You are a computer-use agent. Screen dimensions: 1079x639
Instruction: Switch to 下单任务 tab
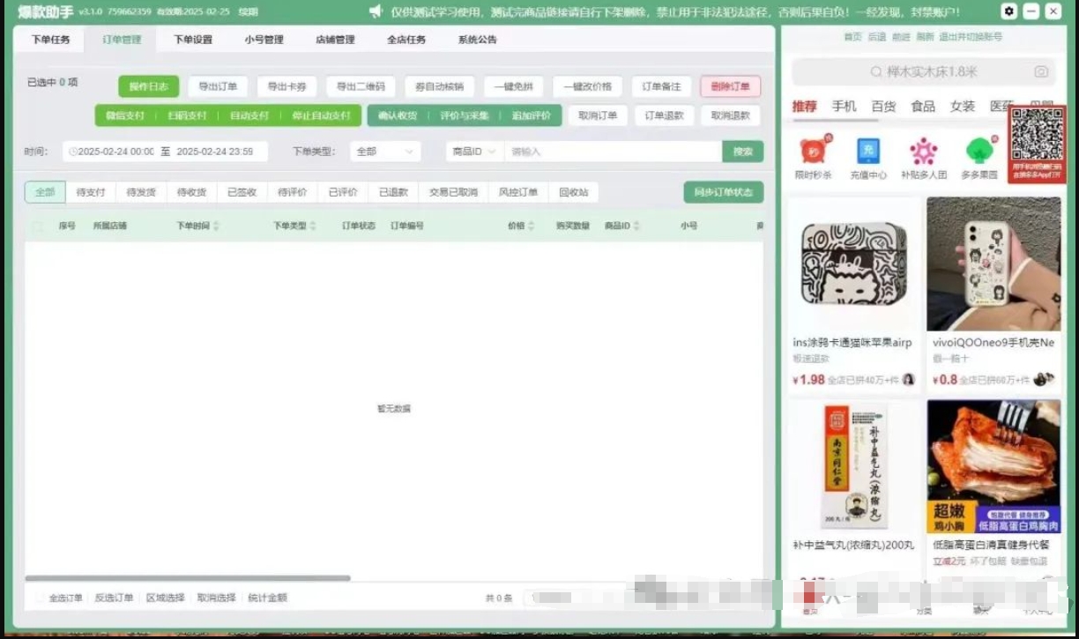[x=50, y=40]
